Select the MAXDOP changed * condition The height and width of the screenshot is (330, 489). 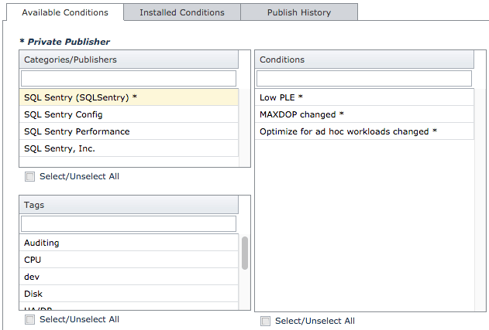coord(364,114)
